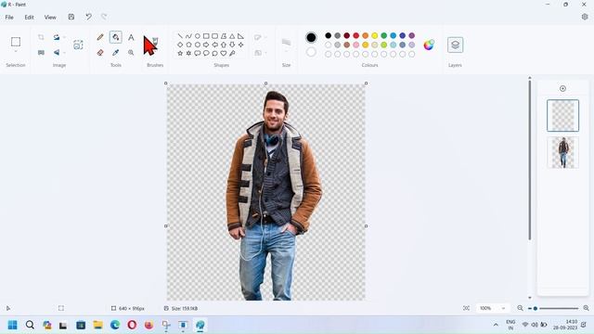The width and height of the screenshot is (594, 334).
Task: Select the Heart shape
Action: (x=224, y=54)
